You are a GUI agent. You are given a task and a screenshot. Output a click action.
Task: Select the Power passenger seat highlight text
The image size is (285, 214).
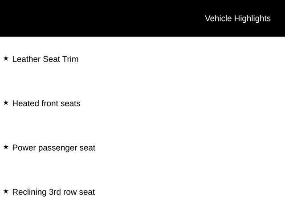pyautogui.click(x=54, y=148)
